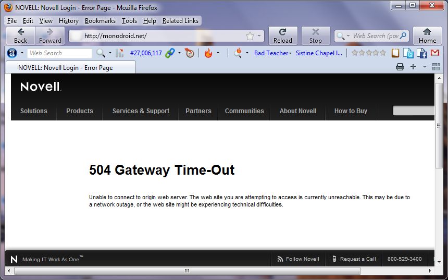This screenshot has height=280, width=448.
Task: Reload the page with Reload button
Action: click(283, 36)
